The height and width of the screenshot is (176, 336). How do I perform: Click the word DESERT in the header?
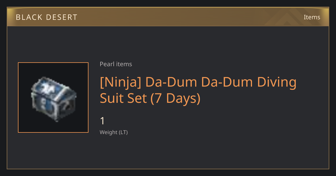pos(63,17)
